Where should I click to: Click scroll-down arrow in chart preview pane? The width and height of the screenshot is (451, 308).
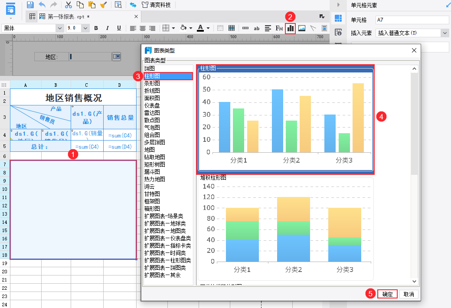point(414,282)
